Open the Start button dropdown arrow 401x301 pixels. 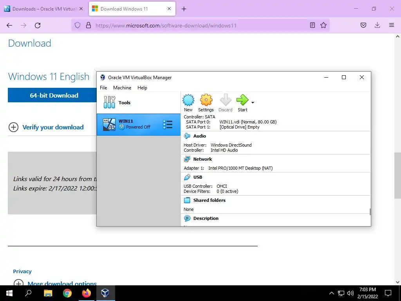click(x=253, y=103)
